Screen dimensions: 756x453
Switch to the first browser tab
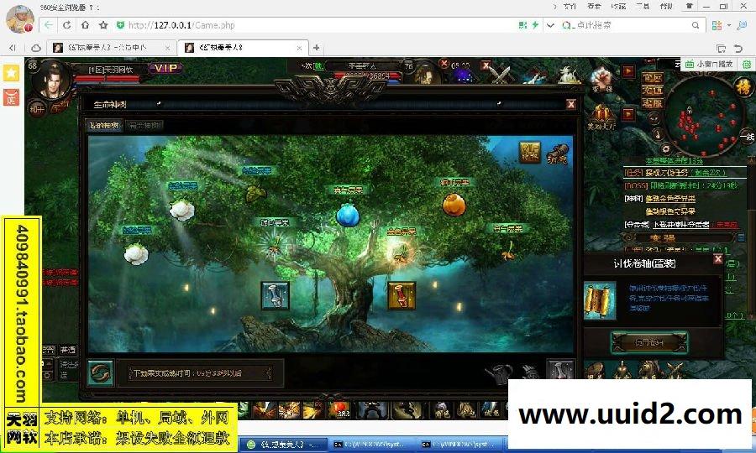pyautogui.click(x=111, y=48)
